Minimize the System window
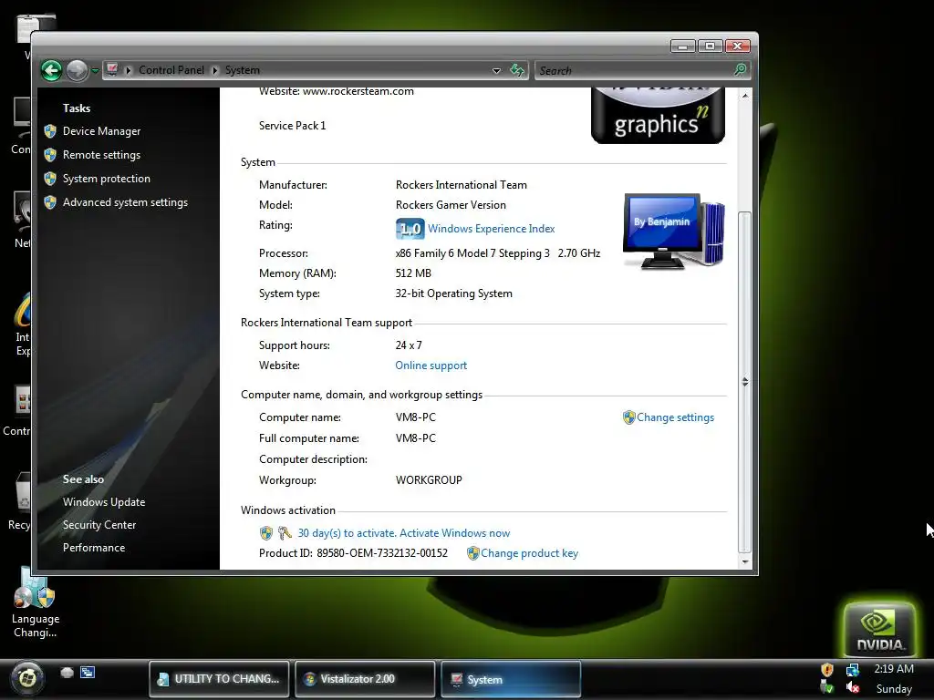934x700 pixels. (682, 46)
